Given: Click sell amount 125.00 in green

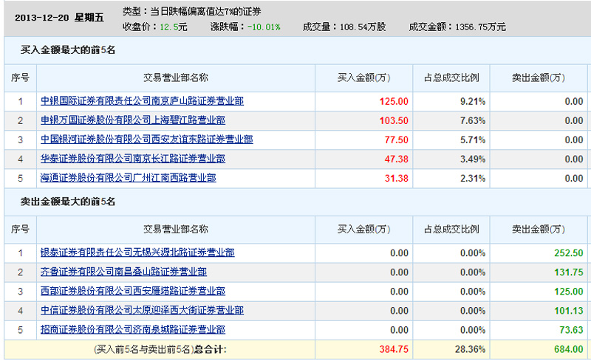Looking at the screenshot, I should click(x=569, y=292).
